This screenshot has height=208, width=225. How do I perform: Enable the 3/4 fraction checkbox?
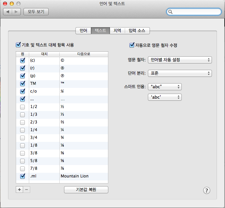click(22, 138)
